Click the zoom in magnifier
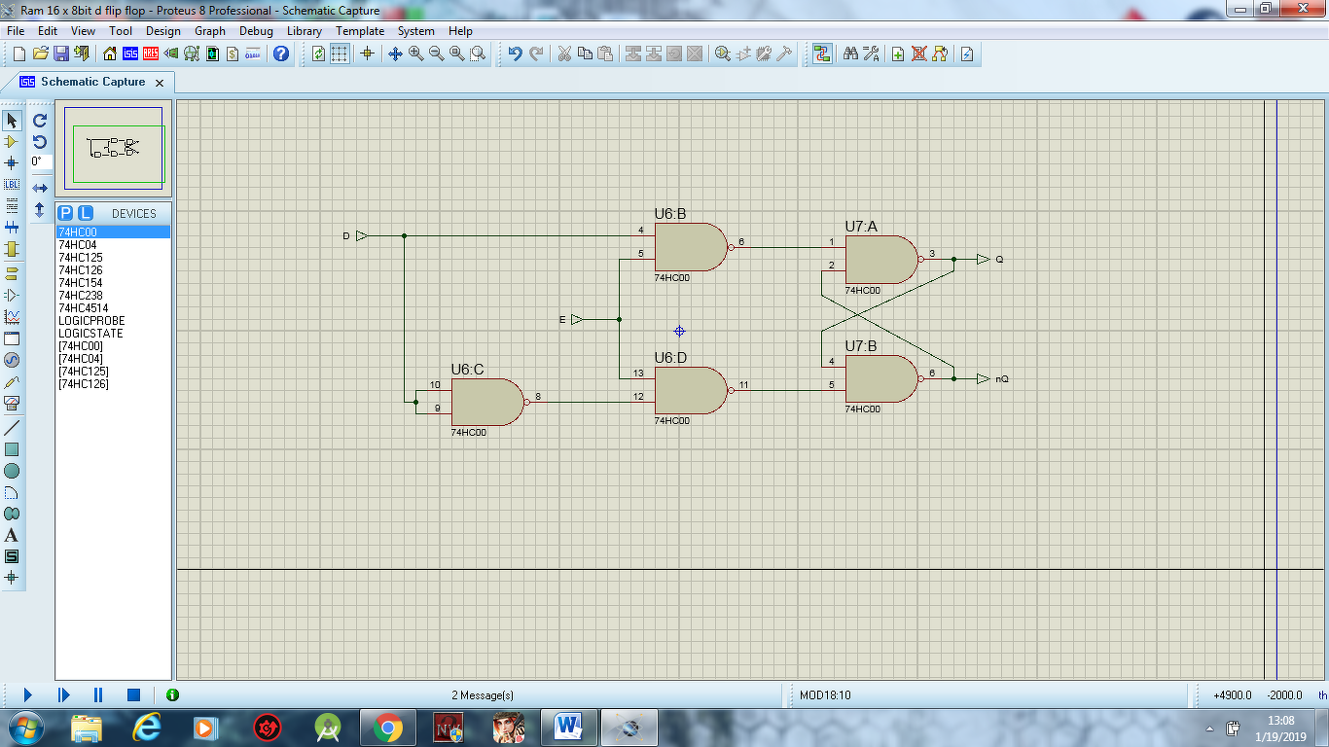 (x=416, y=53)
